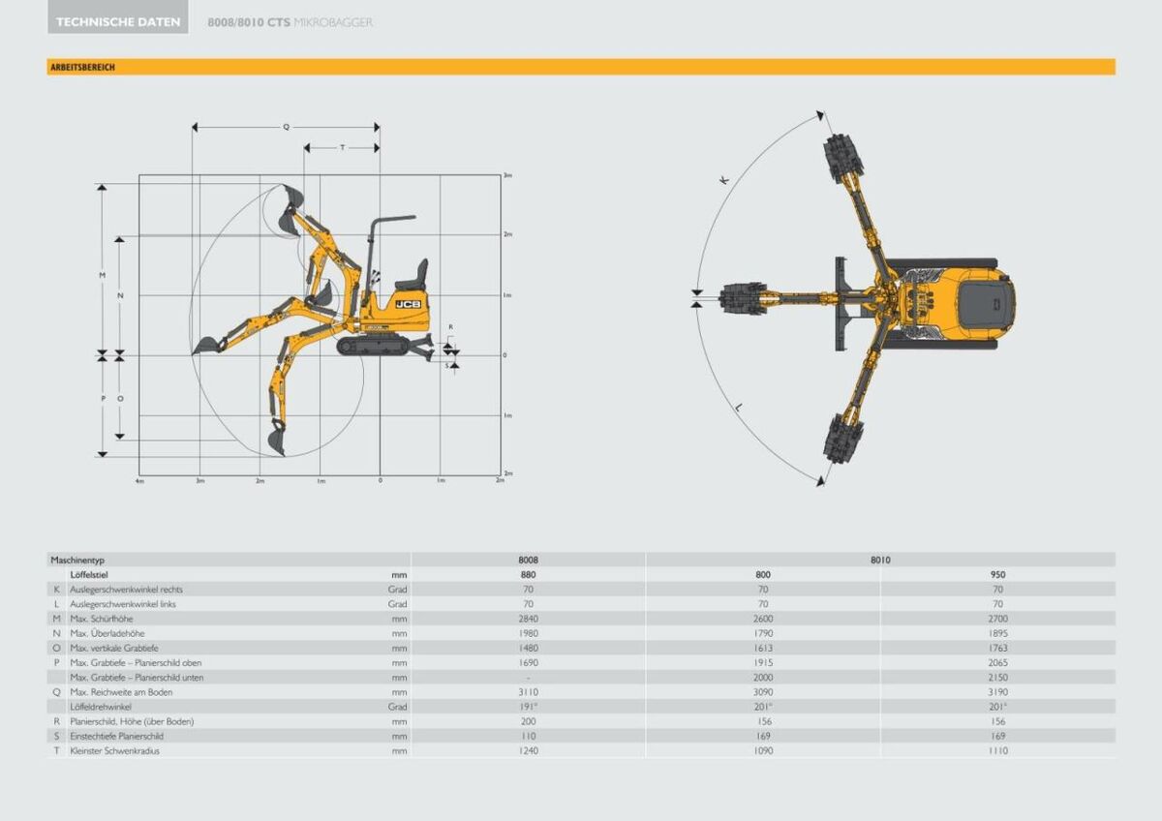Screen dimensions: 1162x821
Task: Click the '2600' Schürfhöhe value
Action: [763, 619]
